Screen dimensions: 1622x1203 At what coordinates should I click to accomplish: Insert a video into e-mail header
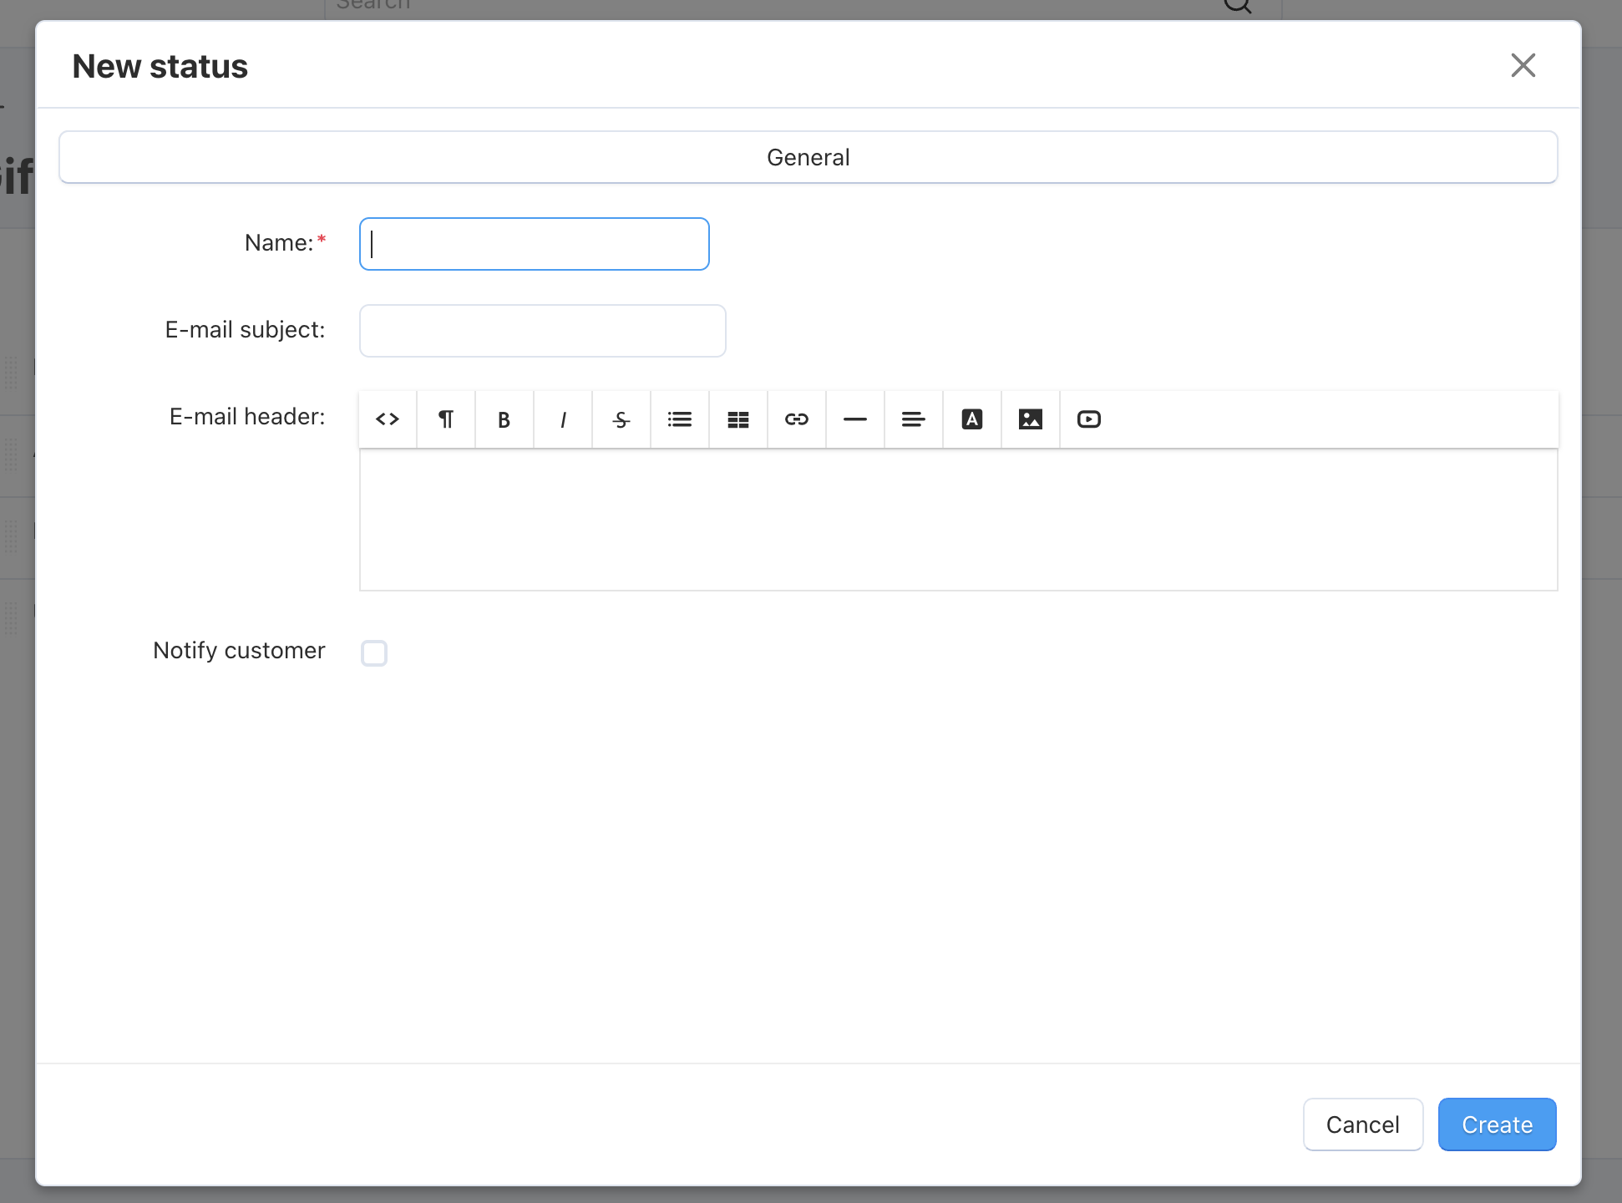coord(1089,419)
